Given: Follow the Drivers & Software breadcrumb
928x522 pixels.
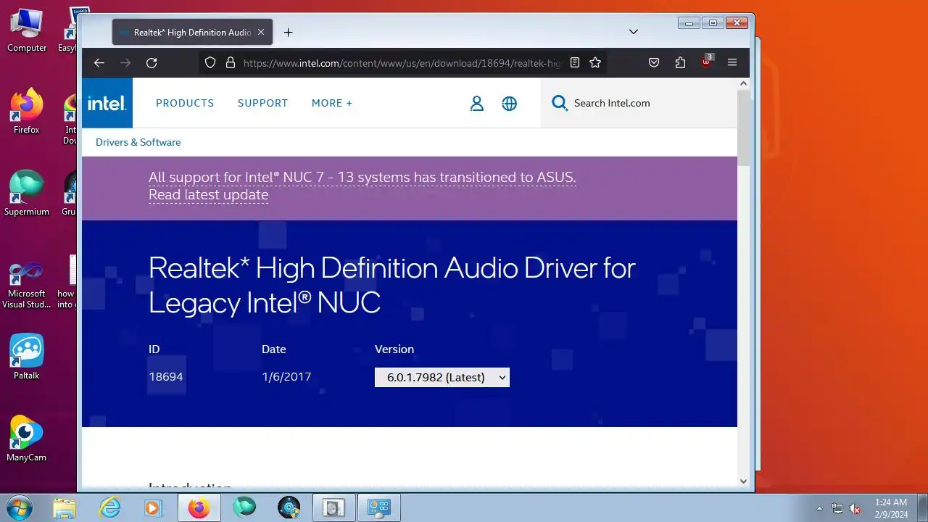Looking at the screenshot, I should pyautogui.click(x=138, y=142).
